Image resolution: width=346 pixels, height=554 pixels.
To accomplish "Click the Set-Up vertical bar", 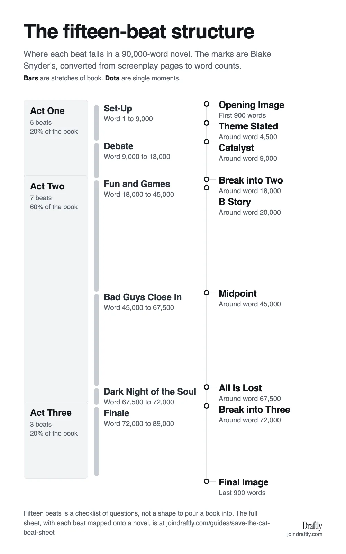I will point(97,123).
